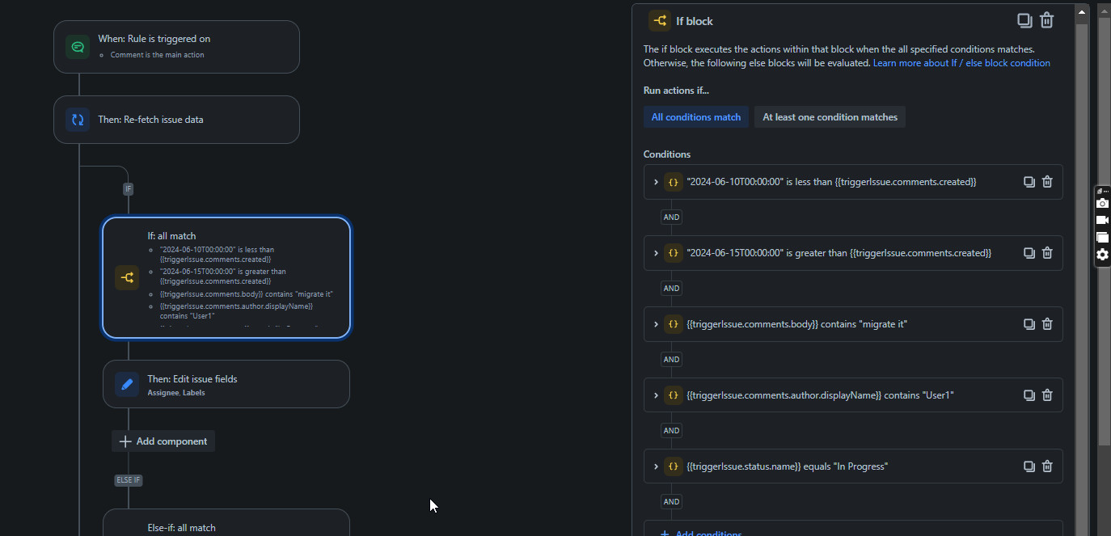Delete the 'is greater than' date condition

tap(1047, 253)
